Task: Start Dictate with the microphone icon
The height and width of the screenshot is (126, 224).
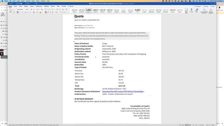Action: click(x=191, y=10)
